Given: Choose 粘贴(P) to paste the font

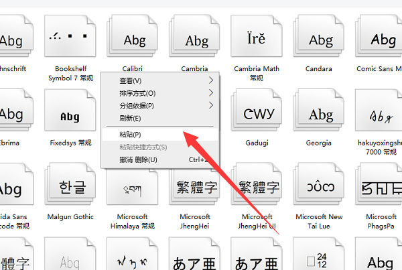Looking at the screenshot, I should pos(160,135).
